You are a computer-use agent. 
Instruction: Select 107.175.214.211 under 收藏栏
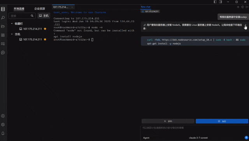click(33, 29)
